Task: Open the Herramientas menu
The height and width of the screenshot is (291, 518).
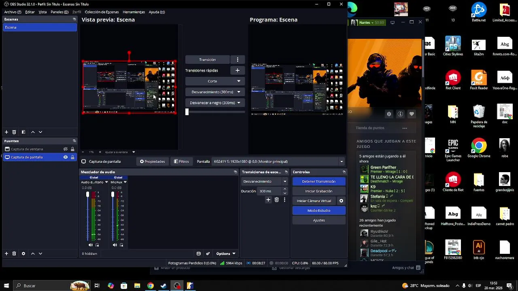Action: point(134,12)
